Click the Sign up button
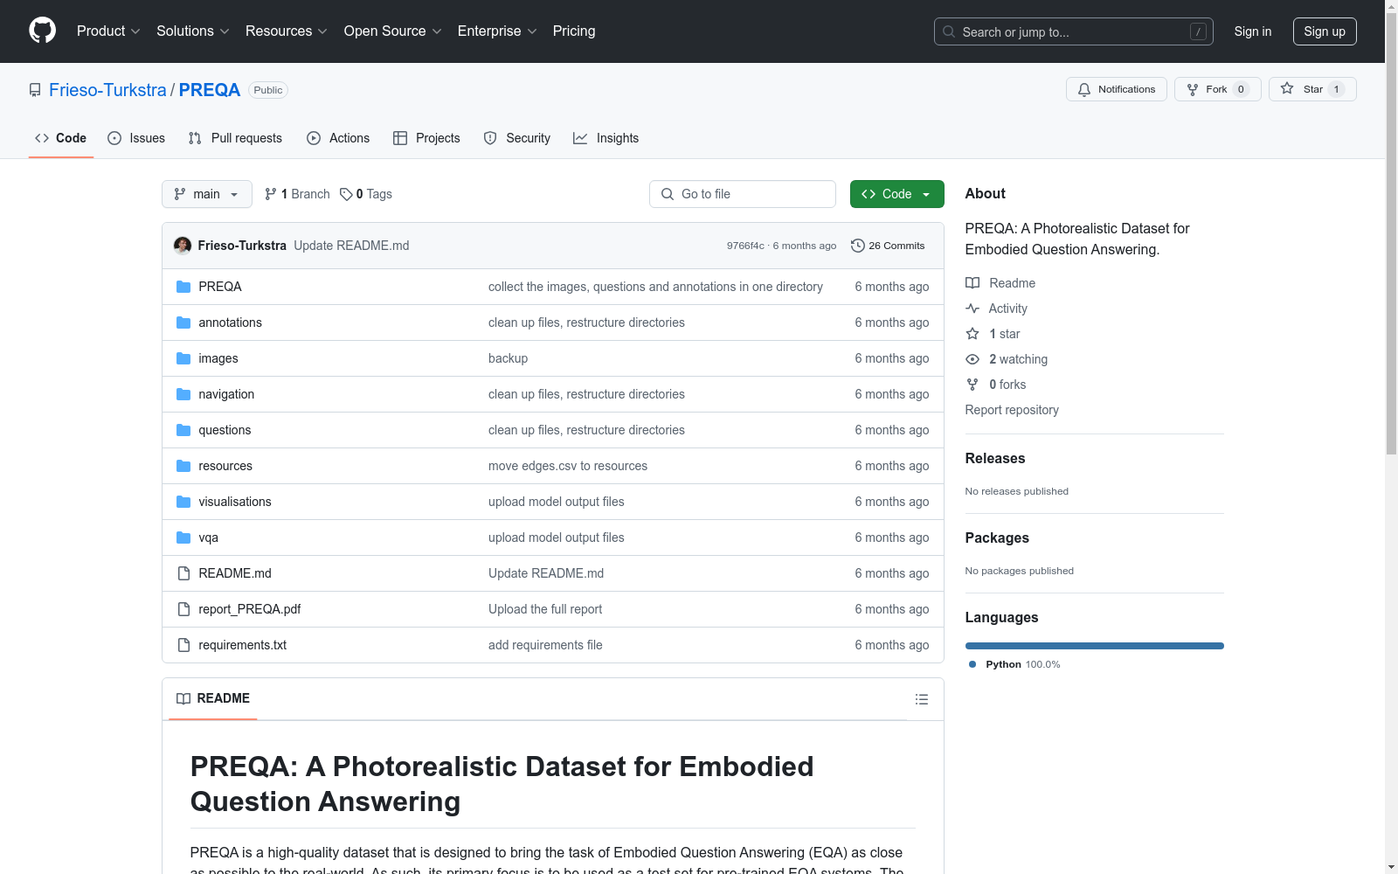 coord(1325,31)
